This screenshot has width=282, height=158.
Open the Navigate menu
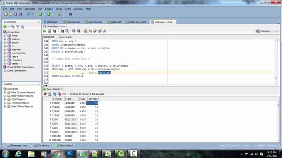(30, 9)
